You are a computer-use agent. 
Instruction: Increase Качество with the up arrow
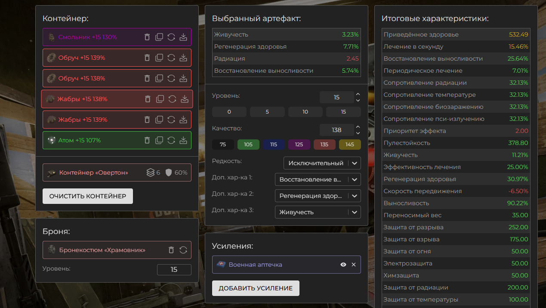[x=358, y=127]
